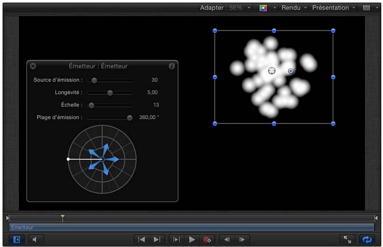Click the Longévité slider handle
Viewport: 383px width, 247px height.
point(110,93)
